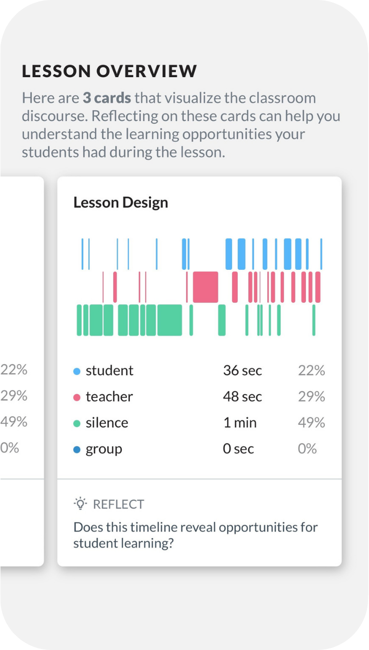Click the REFLECT section label
The width and height of the screenshot is (369, 650).
pos(119,504)
